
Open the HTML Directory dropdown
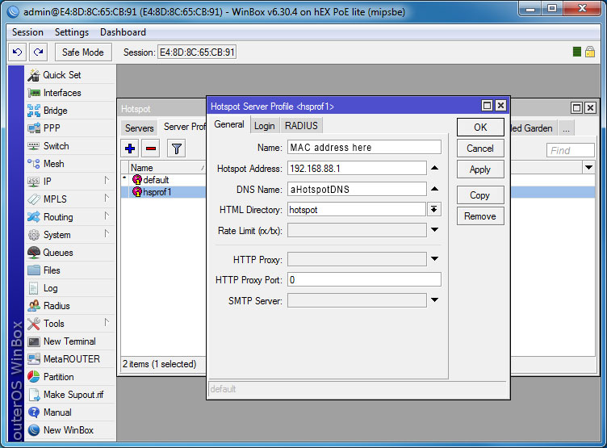(x=434, y=210)
